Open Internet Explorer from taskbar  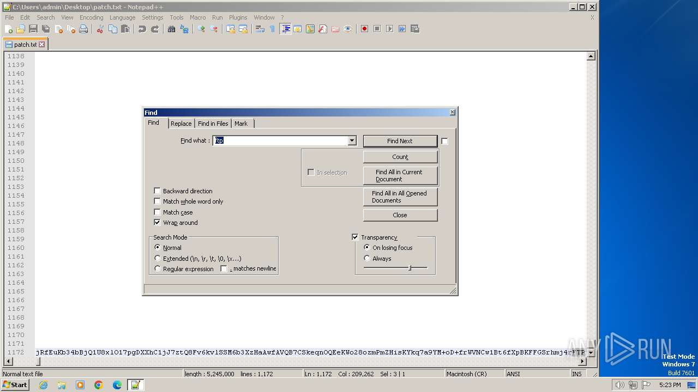[x=43, y=385]
